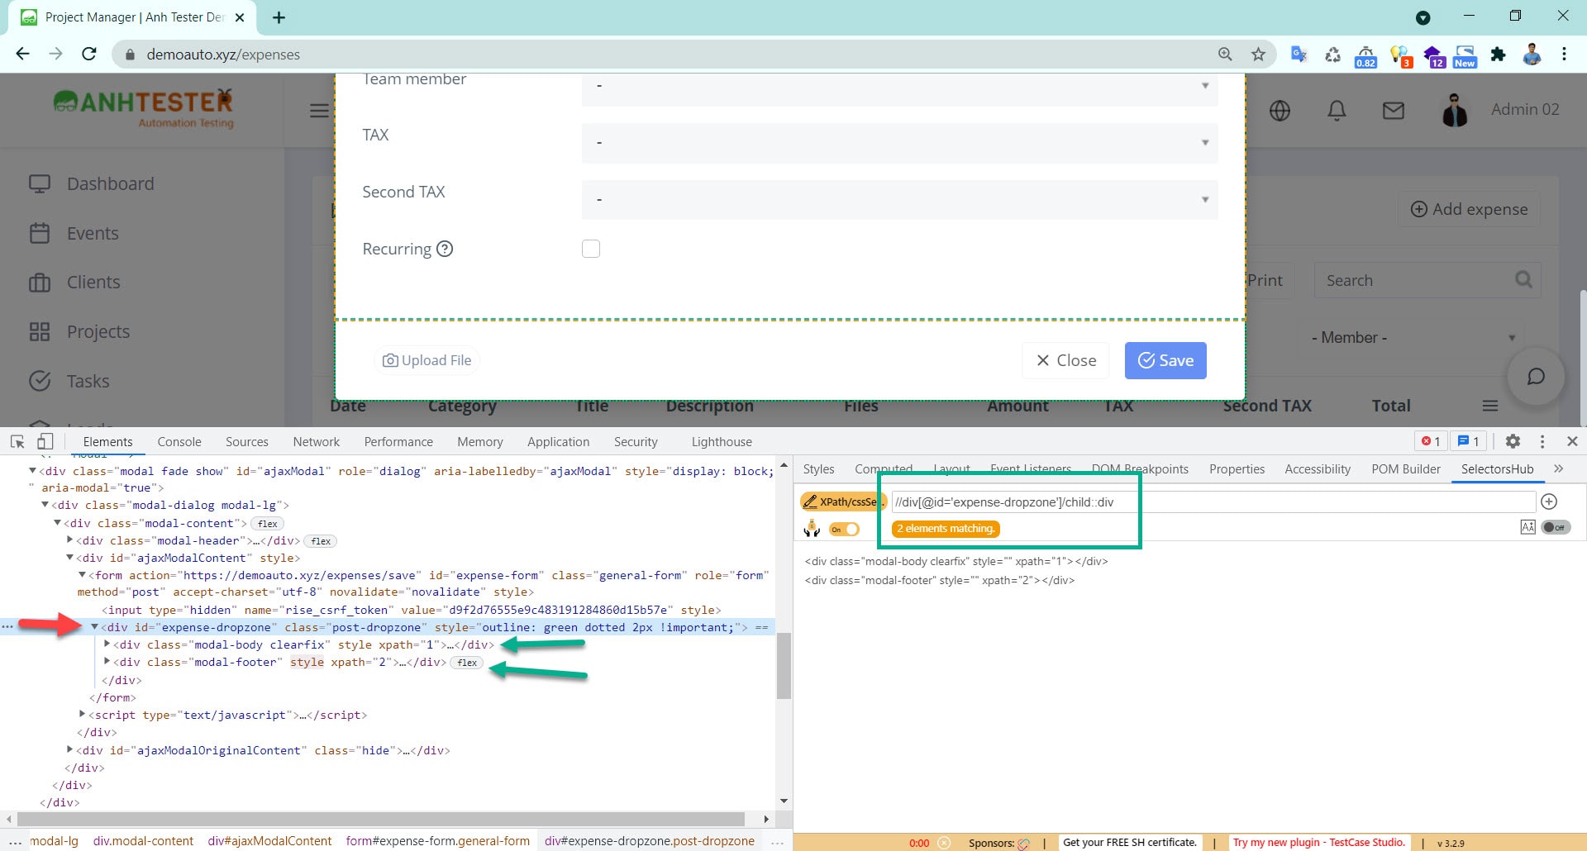Activate the DevTools inspect element picker
This screenshot has height=851, width=1587.
coord(17,441)
